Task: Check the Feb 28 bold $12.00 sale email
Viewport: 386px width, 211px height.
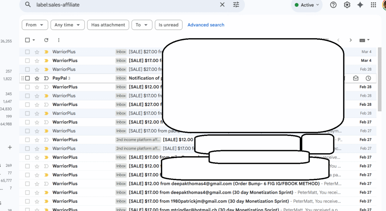Action: pyautogui.click(x=27, y=87)
